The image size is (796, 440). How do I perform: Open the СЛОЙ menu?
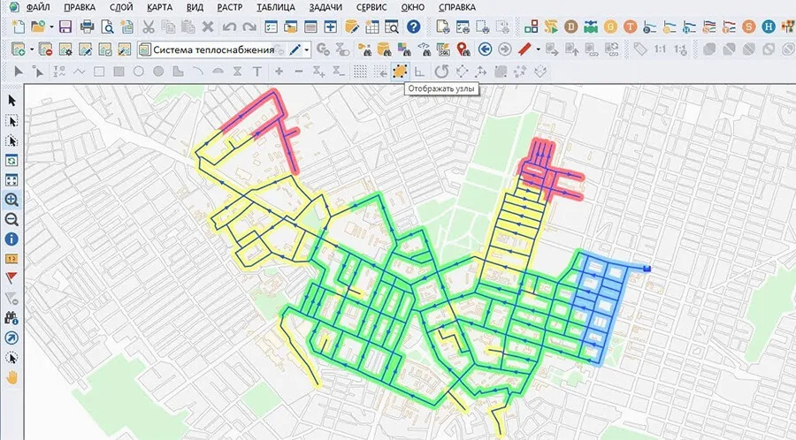point(121,8)
